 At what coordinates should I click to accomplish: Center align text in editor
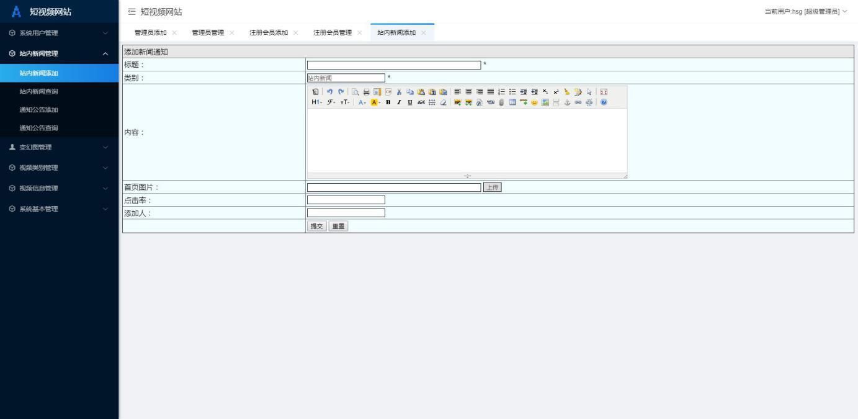(468, 92)
